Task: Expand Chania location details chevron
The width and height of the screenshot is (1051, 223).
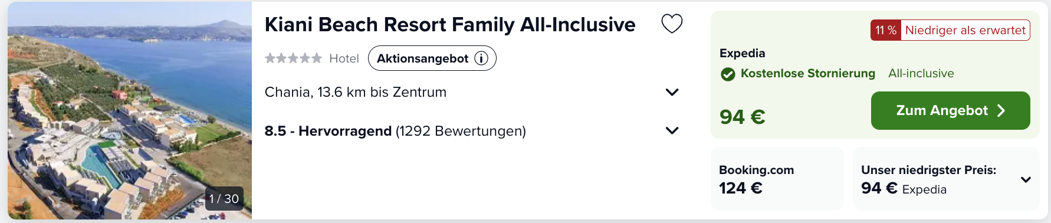Action: (672, 92)
